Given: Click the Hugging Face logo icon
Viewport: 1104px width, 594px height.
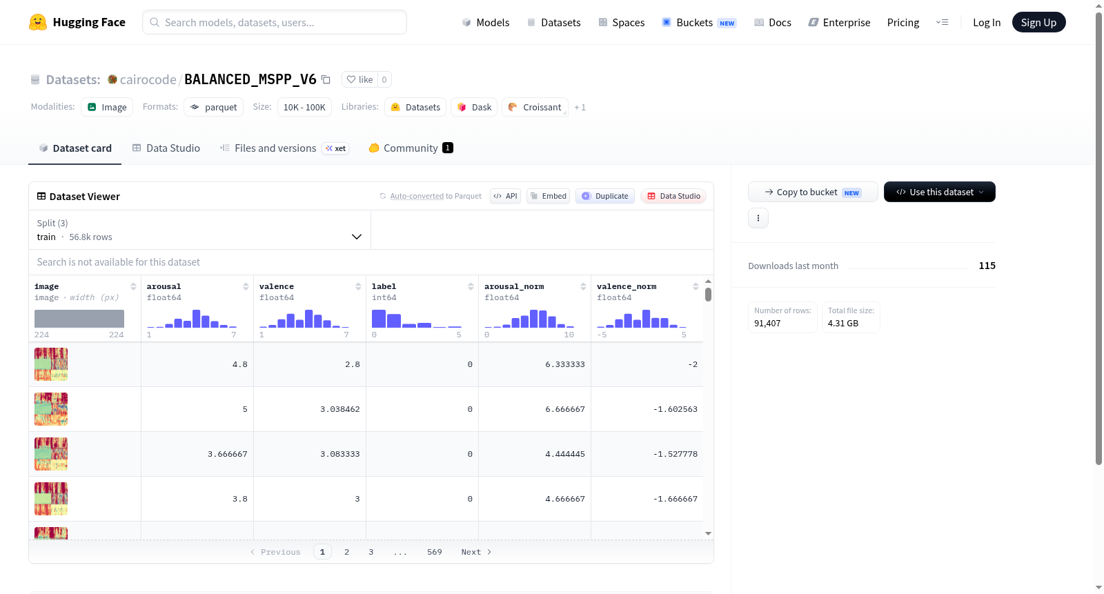Looking at the screenshot, I should coord(38,22).
